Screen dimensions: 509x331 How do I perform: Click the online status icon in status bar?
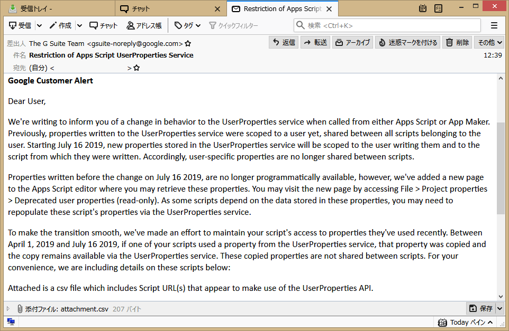pyautogui.click(x=11, y=321)
